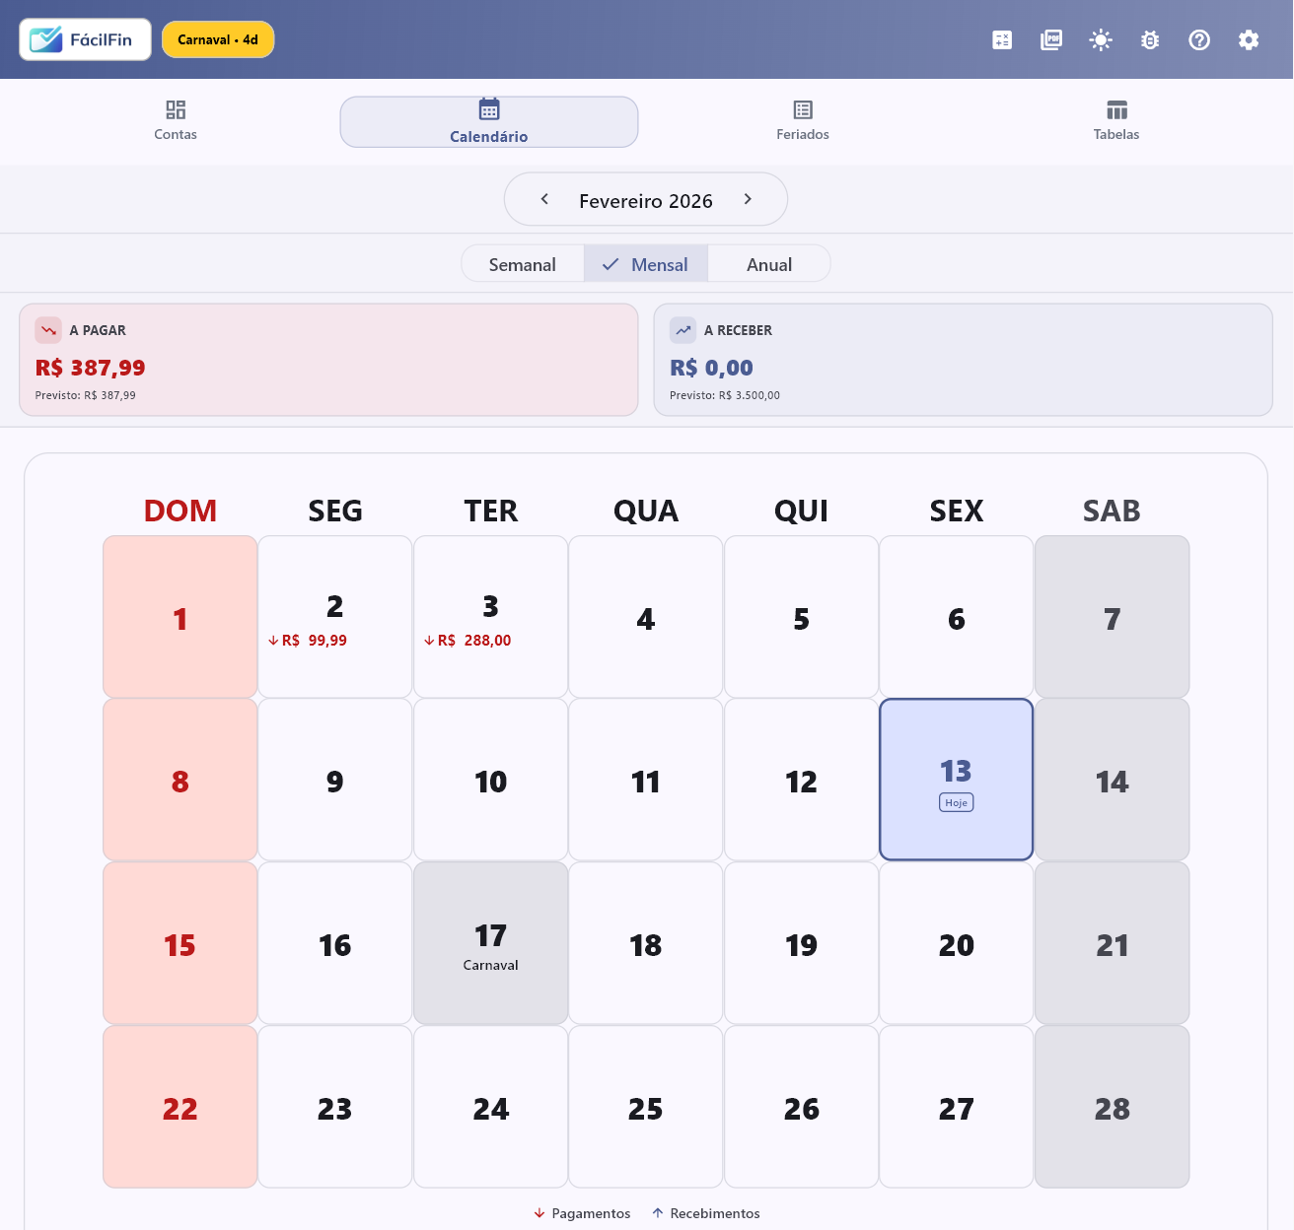Switch to Anual view

[x=769, y=264]
